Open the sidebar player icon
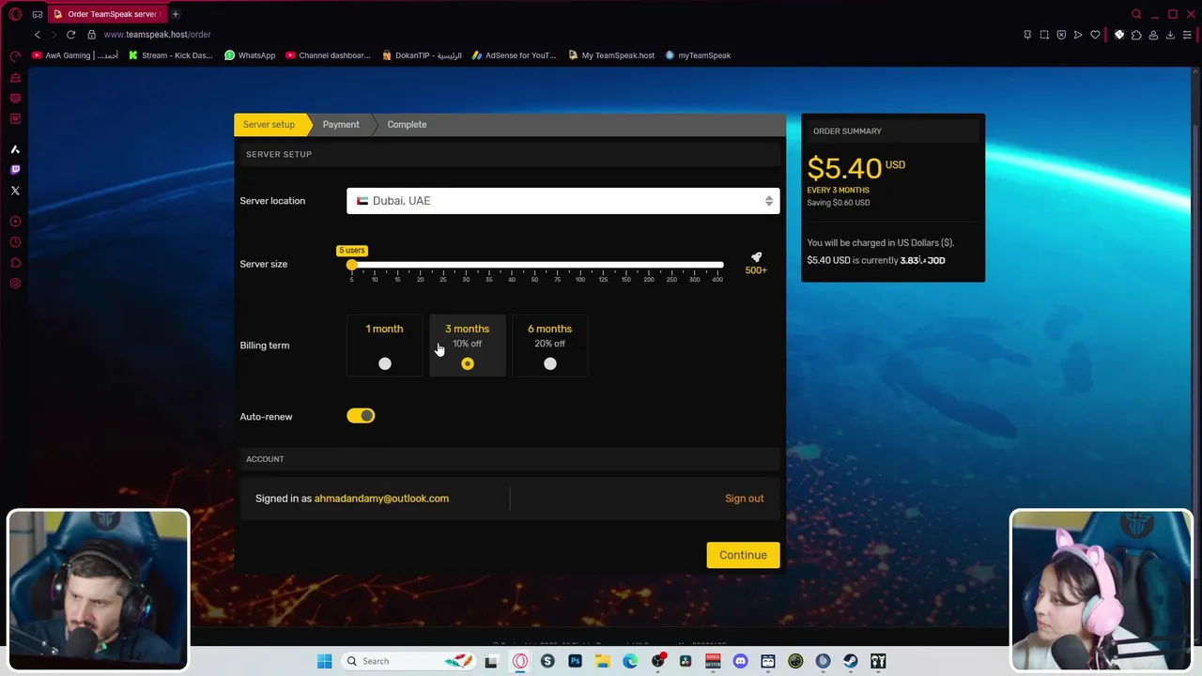1202x676 pixels. [15, 222]
